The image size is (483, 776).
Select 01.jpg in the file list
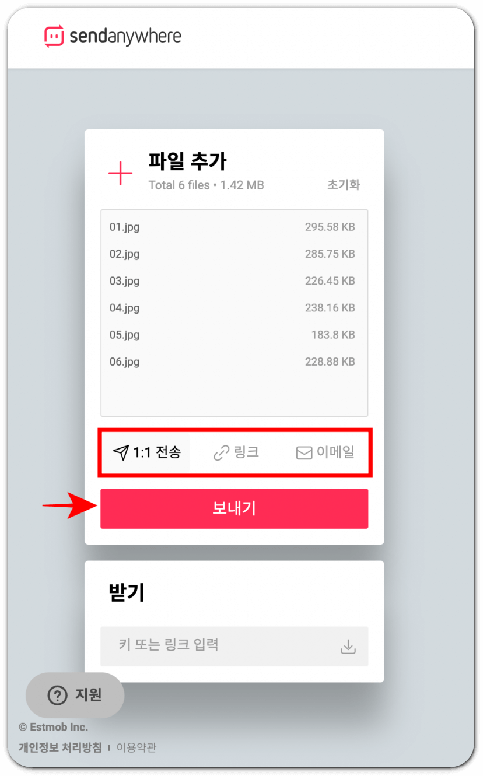(235, 227)
